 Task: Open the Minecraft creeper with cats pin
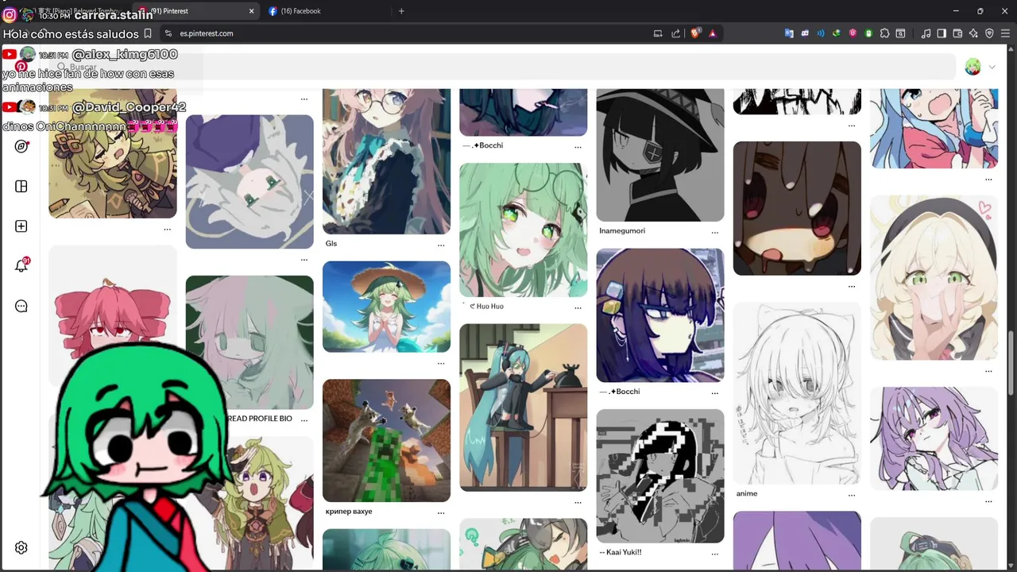pos(386,440)
